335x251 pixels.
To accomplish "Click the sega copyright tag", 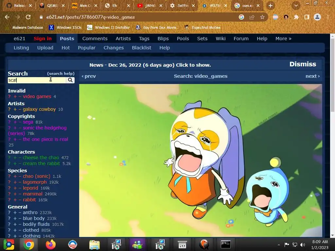I will coord(28,122).
